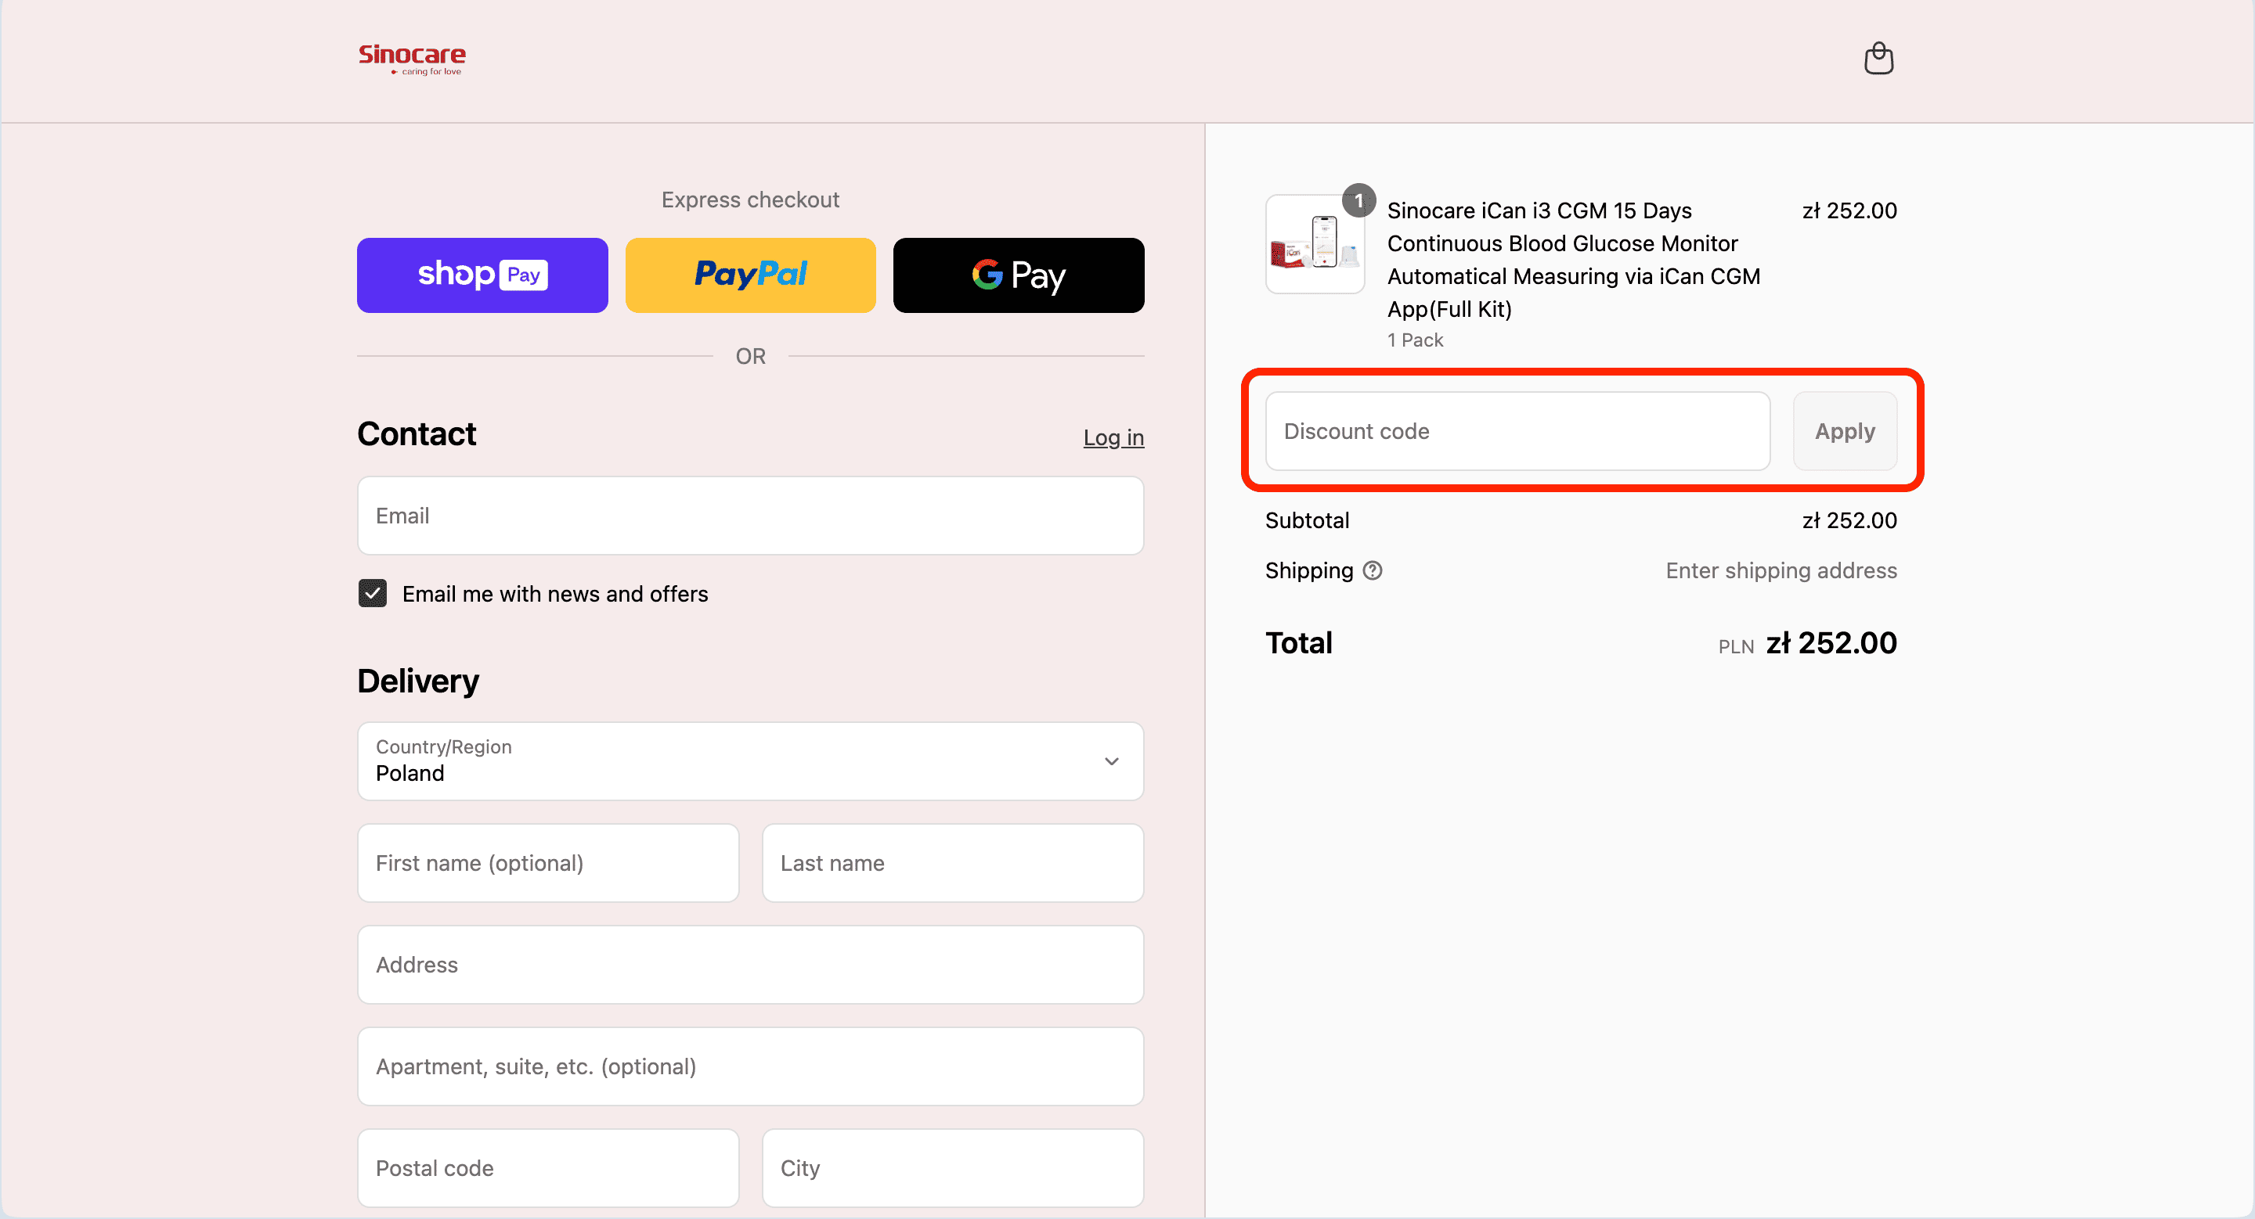Focus Apartment, suite, etc. field
This screenshot has width=2255, height=1219.
[750, 1067]
